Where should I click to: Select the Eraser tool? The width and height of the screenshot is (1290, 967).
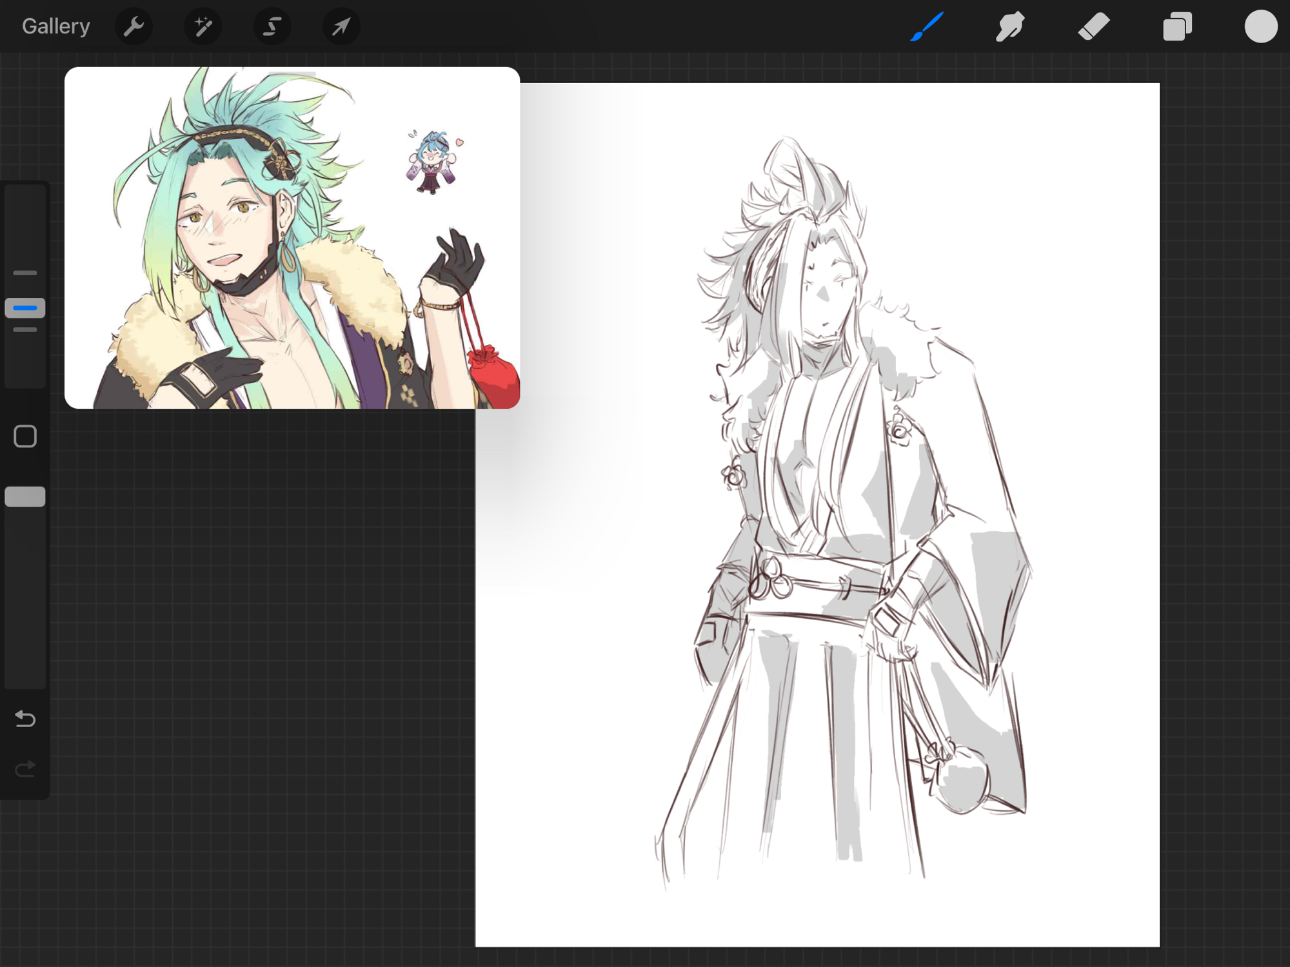point(1094,26)
